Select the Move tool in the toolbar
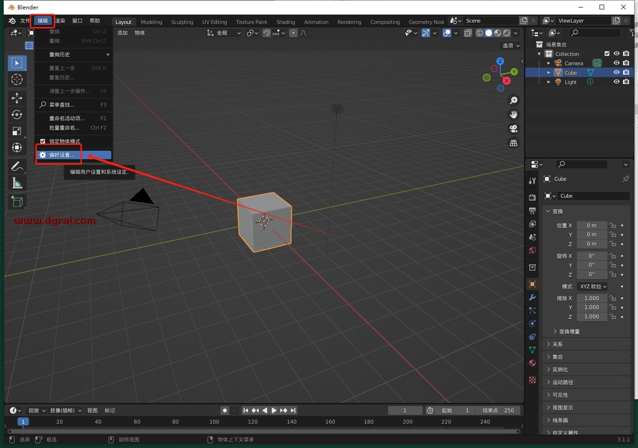Screen dimensions: 638x448 [x=17, y=99]
